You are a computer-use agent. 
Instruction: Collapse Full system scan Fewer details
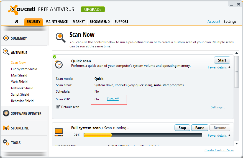click(217, 136)
